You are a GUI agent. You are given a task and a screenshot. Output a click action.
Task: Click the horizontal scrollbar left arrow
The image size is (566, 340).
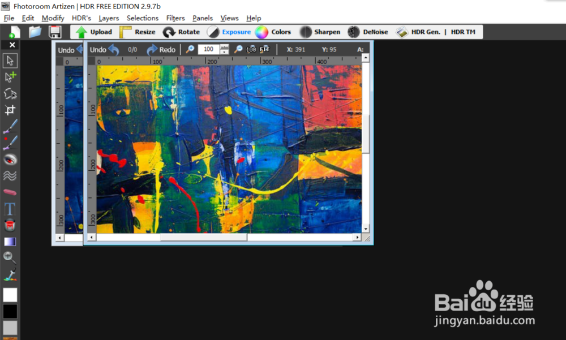92,237
